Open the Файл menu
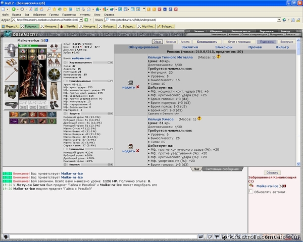The height and width of the screenshot is (242, 303). tap(5, 15)
